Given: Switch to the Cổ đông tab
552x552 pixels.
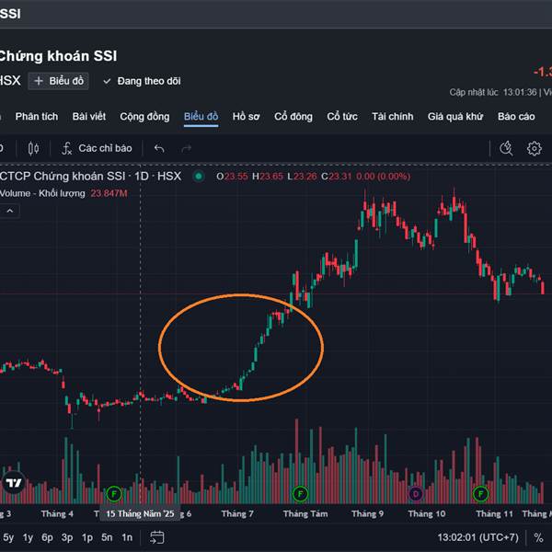Looking at the screenshot, I should [x=293, y=117].
